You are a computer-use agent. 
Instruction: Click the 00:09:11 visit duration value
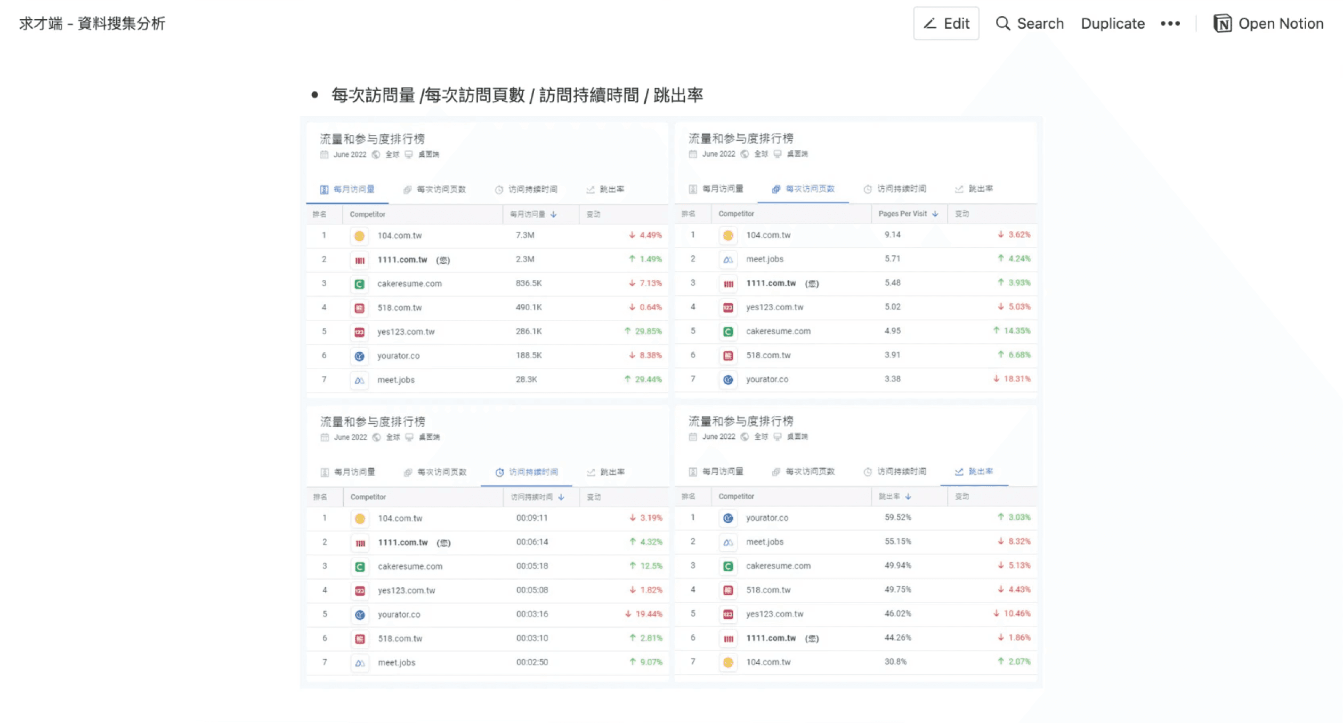coord(532,518)
